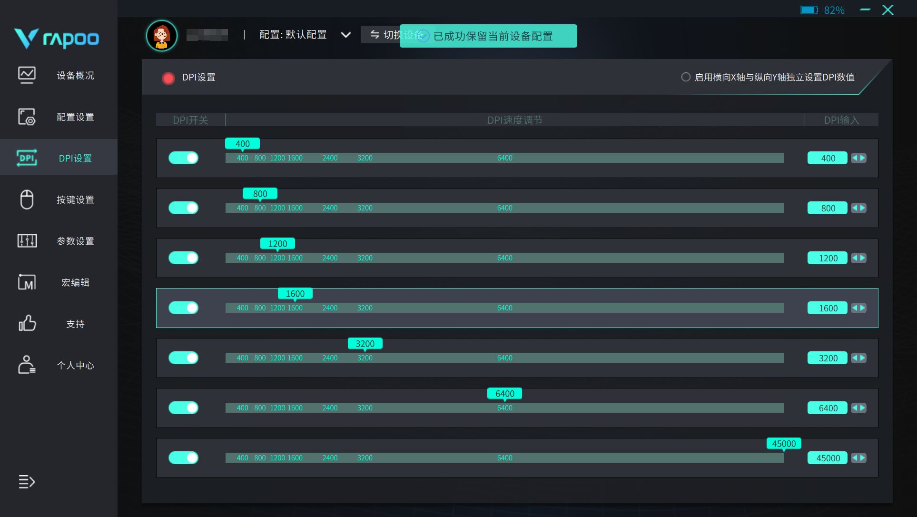Click the configuration settings icon in sidebar

tap(27, 117)
